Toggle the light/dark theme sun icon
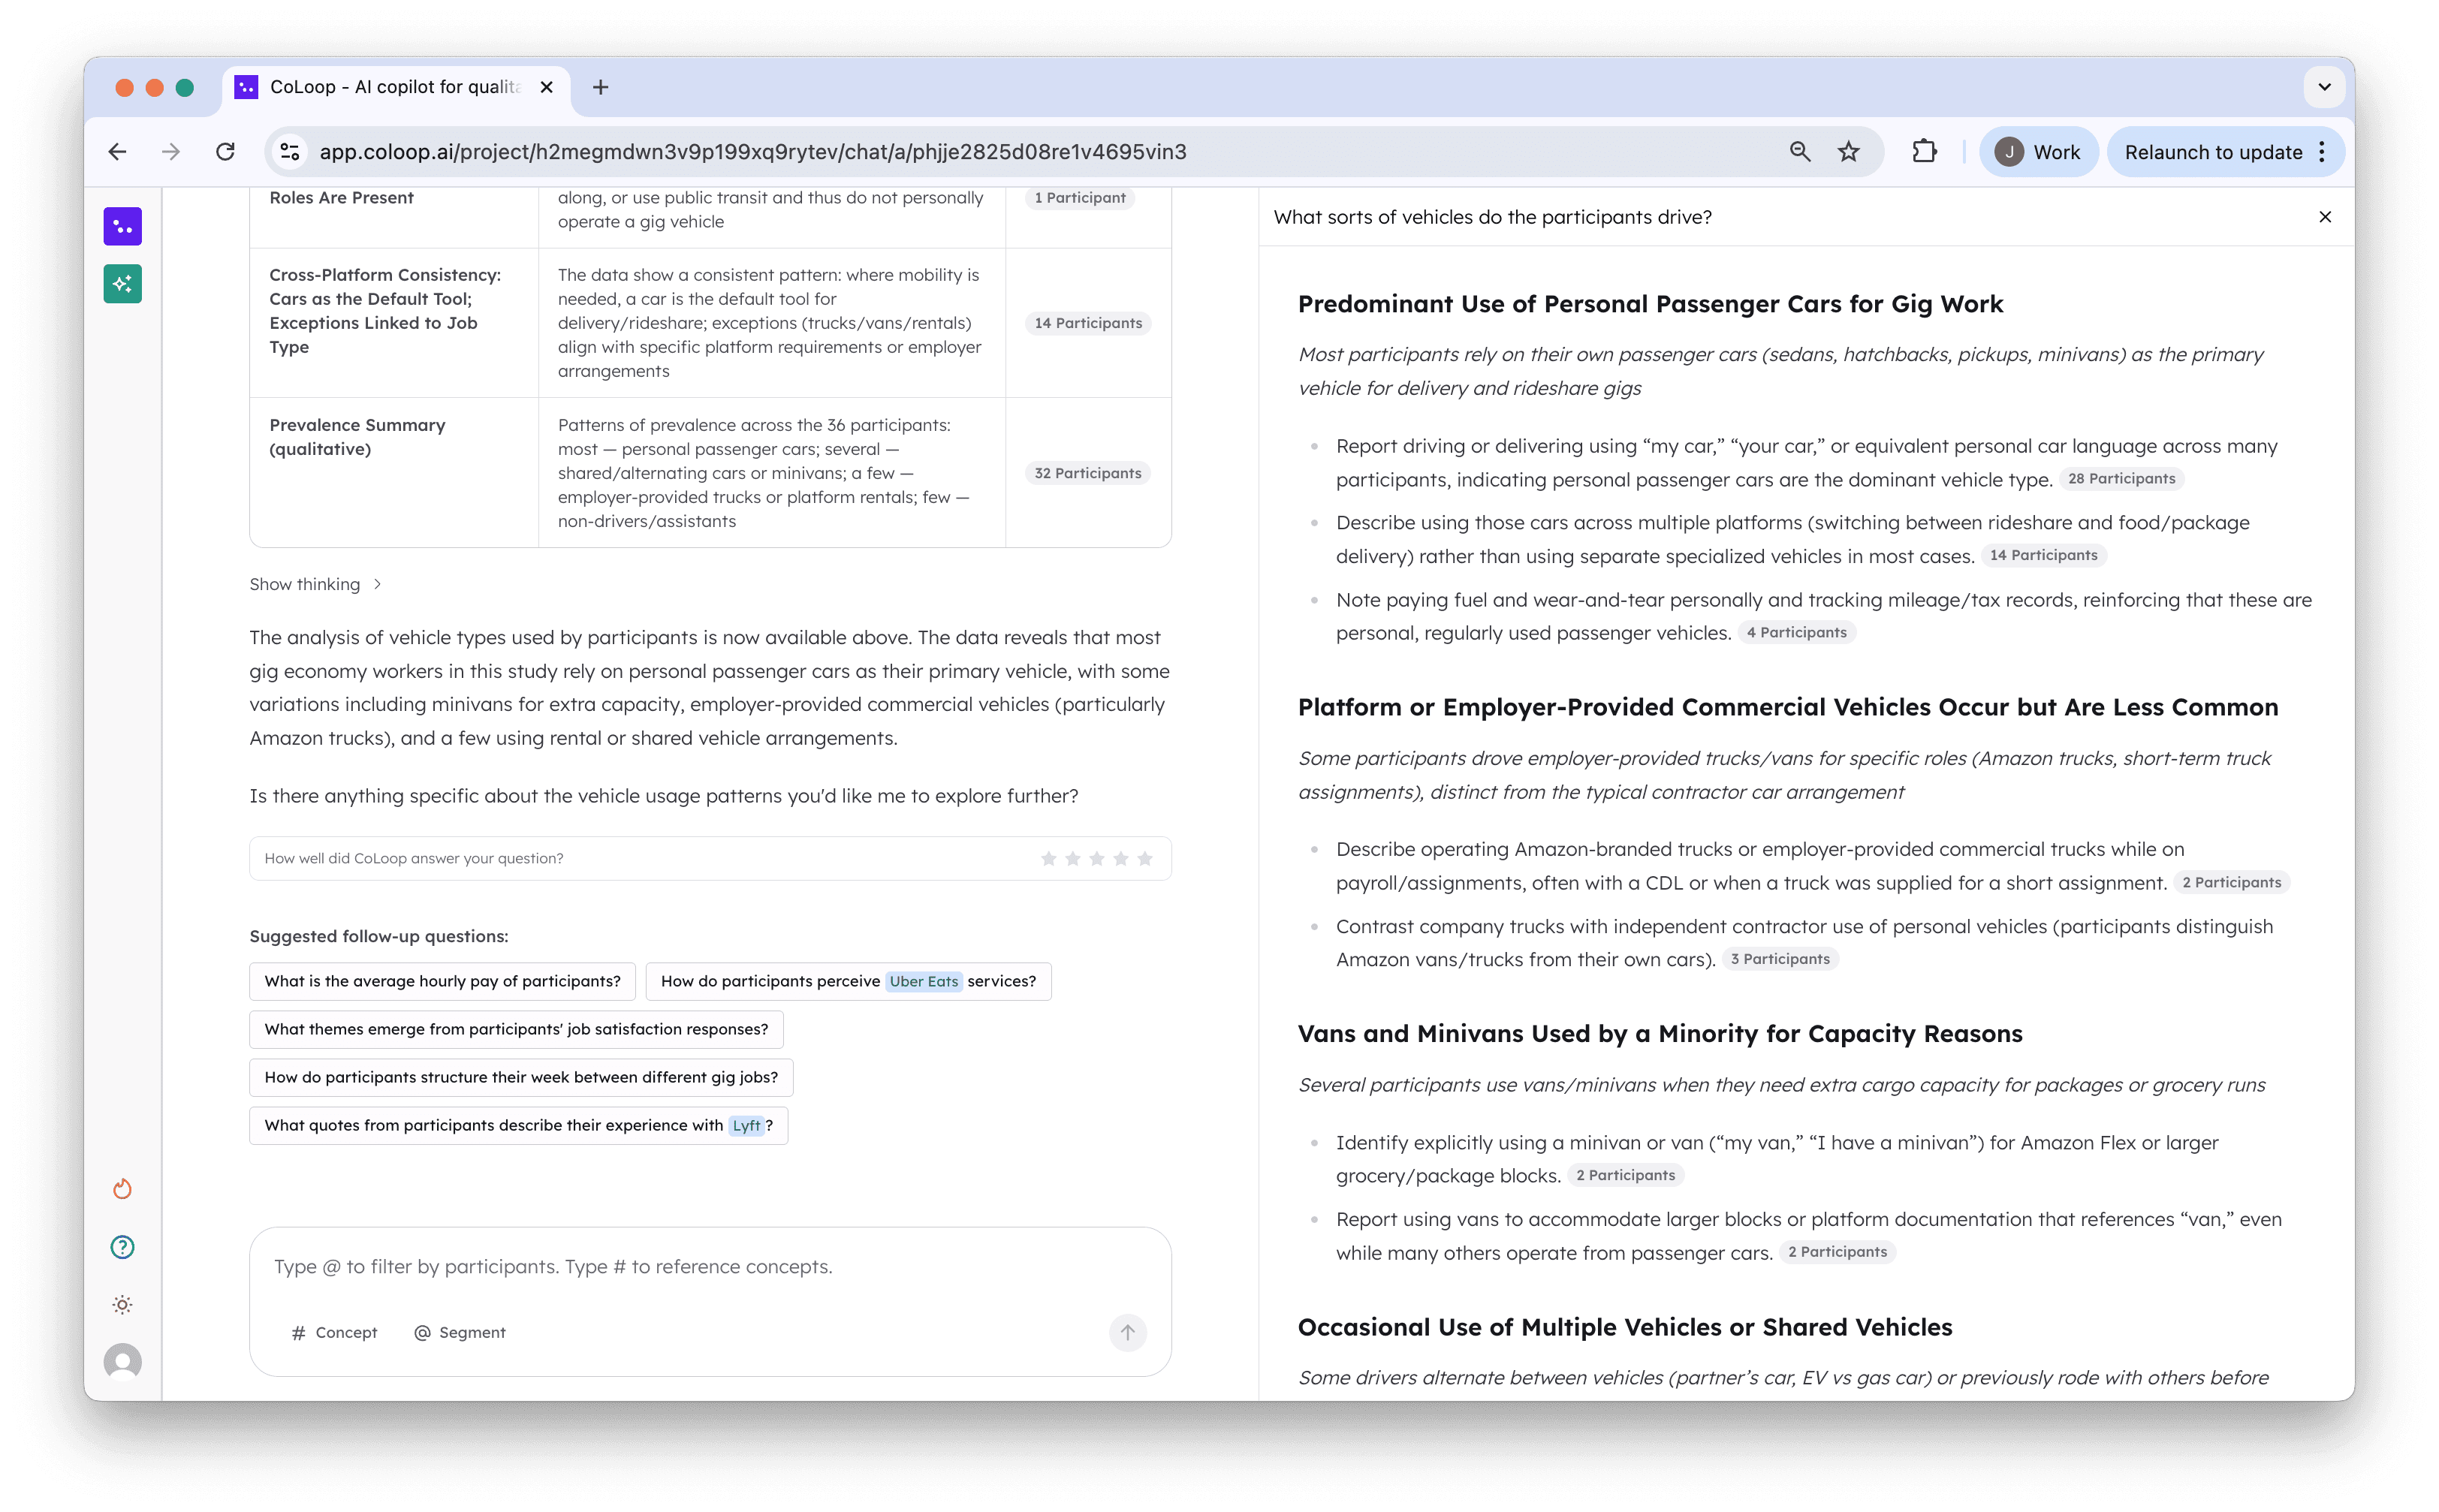This screenshot has width=2439, height=1512. coord(122,1305)
